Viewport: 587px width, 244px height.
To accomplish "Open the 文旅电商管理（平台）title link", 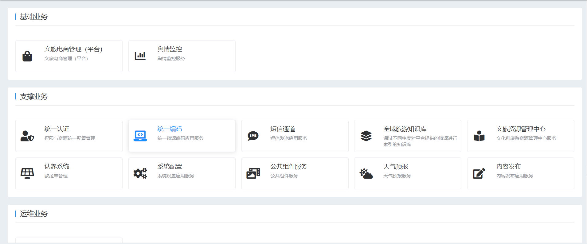I will [x=73, y=49].
